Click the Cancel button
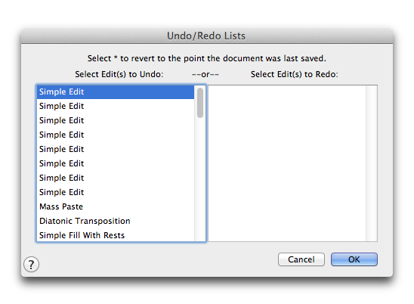 (x=301, y=259)
